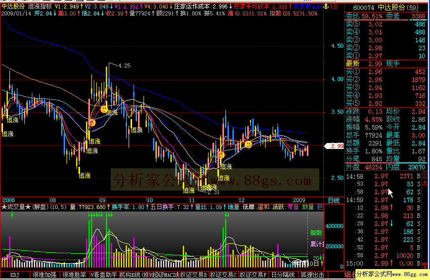Click the 2.31 low price marker

click(214, 192)
